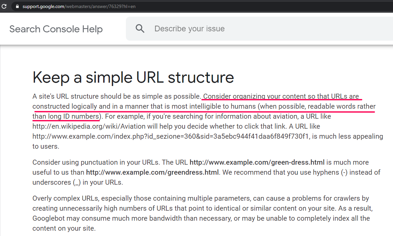Click the example.com index.php?id_sezione URL text
The width and height of the screenshot is (393, 236).
coord(170,136)
